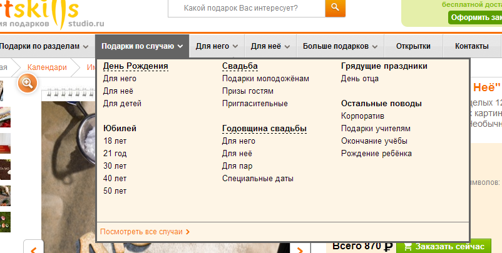The height and width of the screenshot is (253, 502).
Task: Click the green «Заказать сейчас» cart button
Action: [444, 246]
